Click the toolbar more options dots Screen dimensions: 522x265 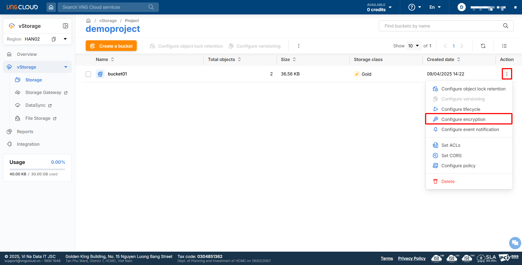[299, 46]
